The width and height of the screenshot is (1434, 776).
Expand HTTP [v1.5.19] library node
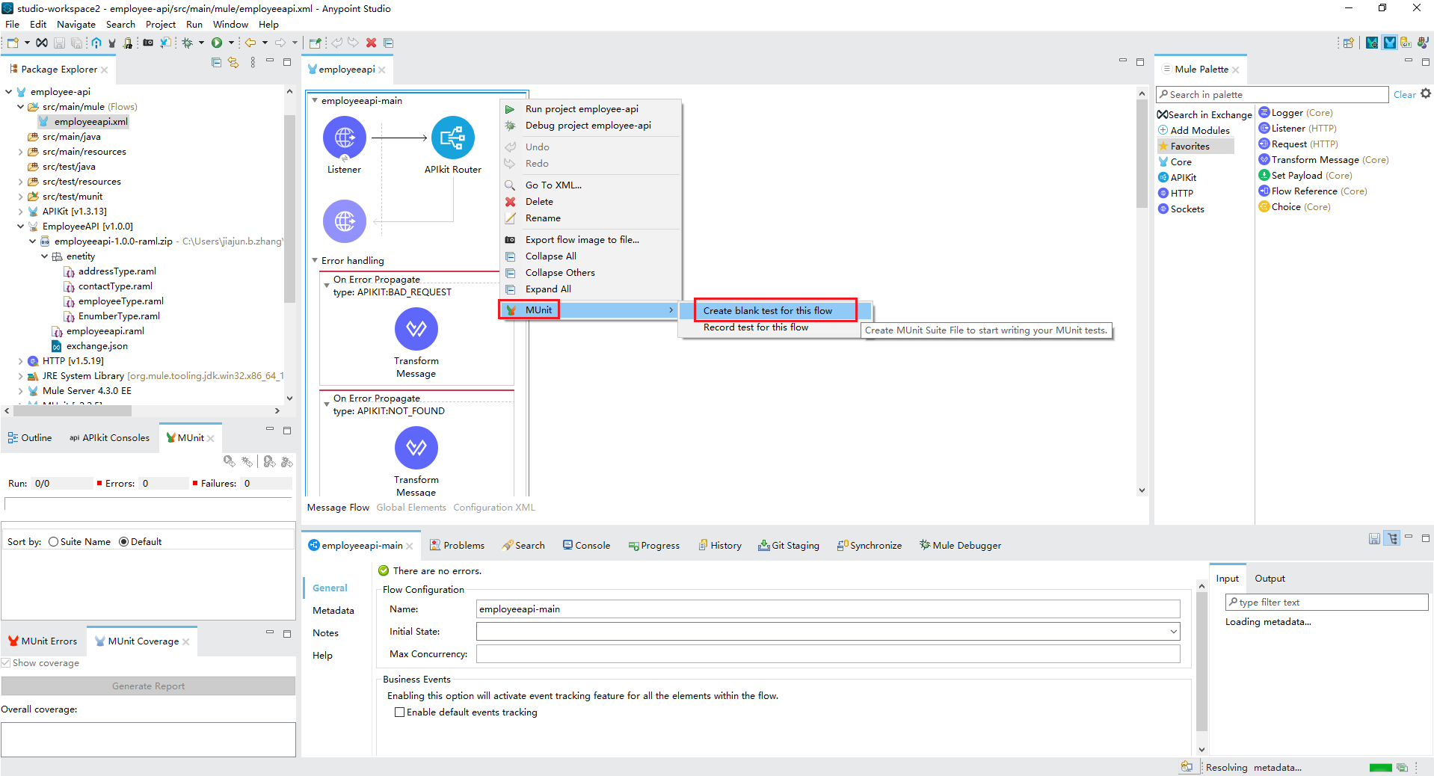(20, 361)
